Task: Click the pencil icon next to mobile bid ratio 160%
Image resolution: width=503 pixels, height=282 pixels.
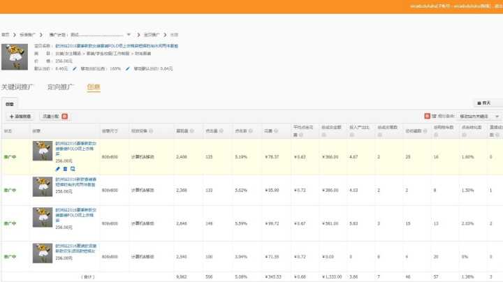Action: click(126, 68)
